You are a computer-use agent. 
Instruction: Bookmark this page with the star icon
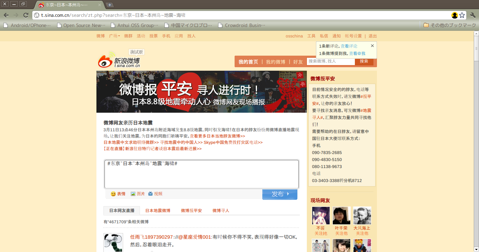[462, 15]
